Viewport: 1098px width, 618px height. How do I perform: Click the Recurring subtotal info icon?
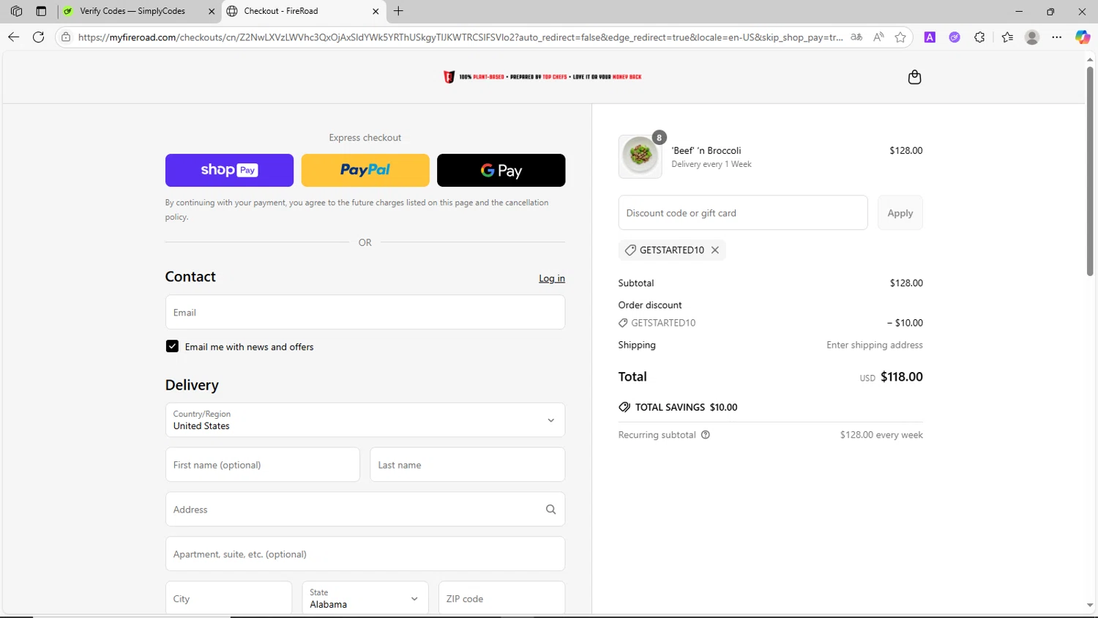[x=706, y=435]
